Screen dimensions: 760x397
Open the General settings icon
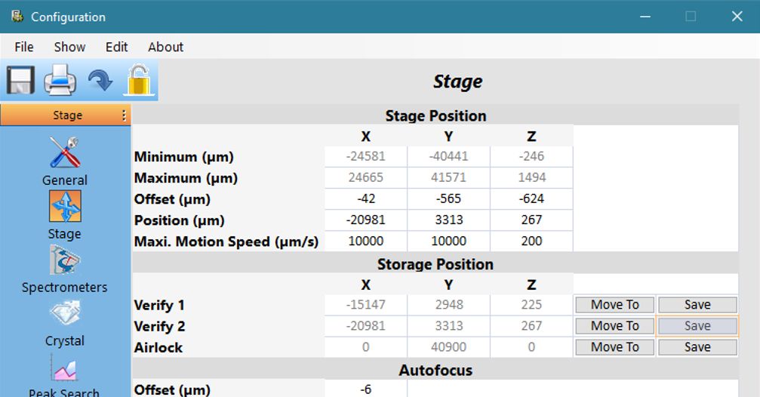point(65,153)
